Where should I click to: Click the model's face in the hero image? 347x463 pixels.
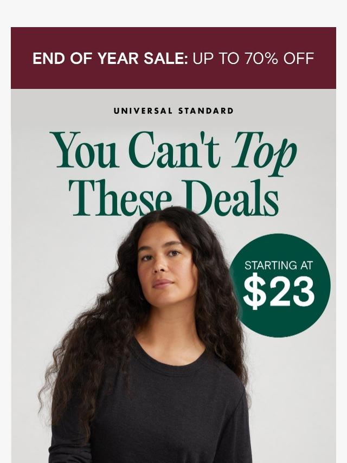tap(166, 266)
